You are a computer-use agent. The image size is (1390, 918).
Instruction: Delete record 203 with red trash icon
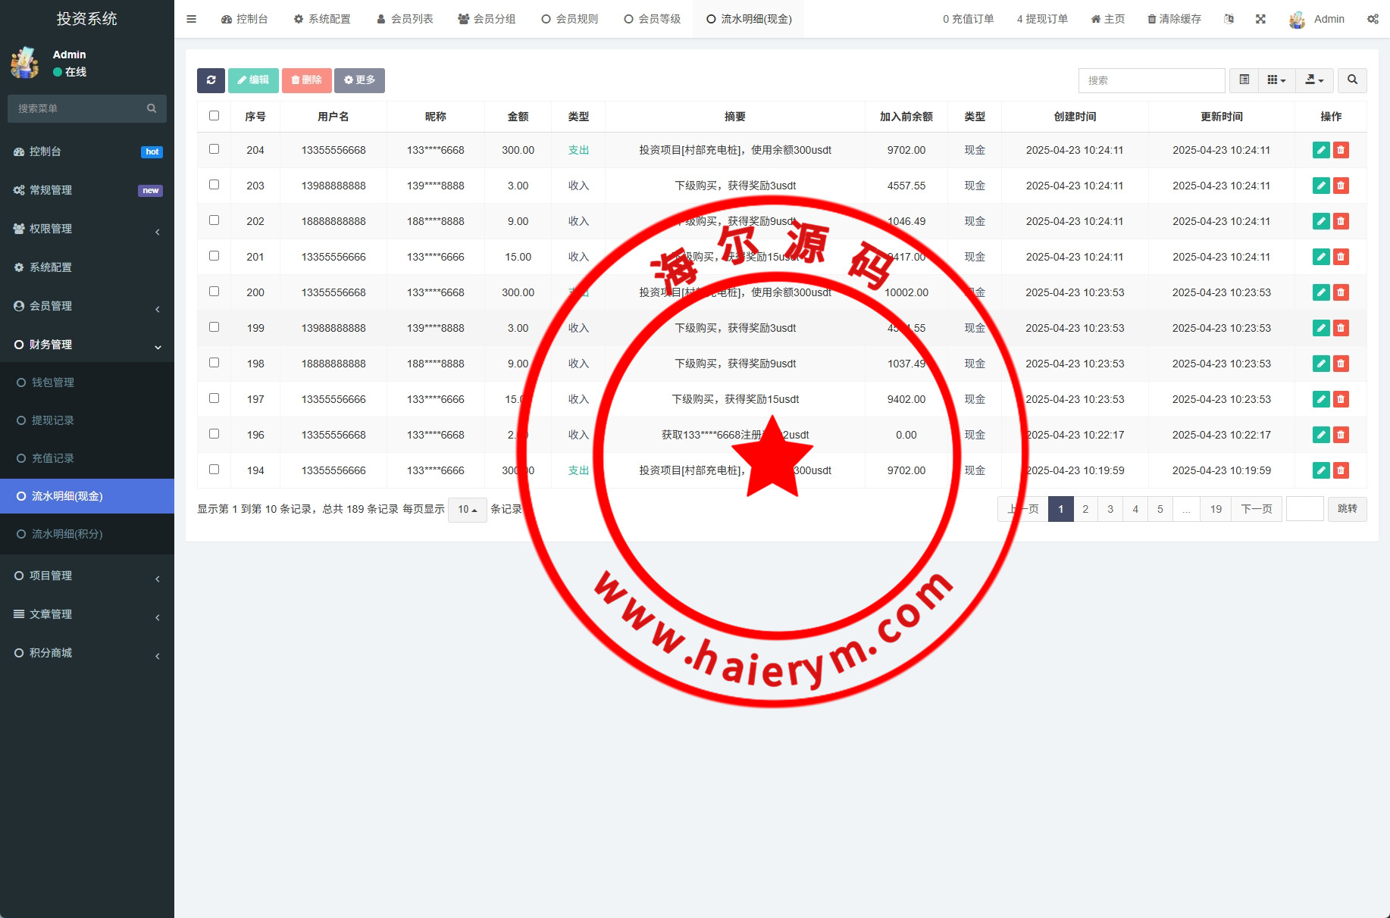coord(1341,186)
